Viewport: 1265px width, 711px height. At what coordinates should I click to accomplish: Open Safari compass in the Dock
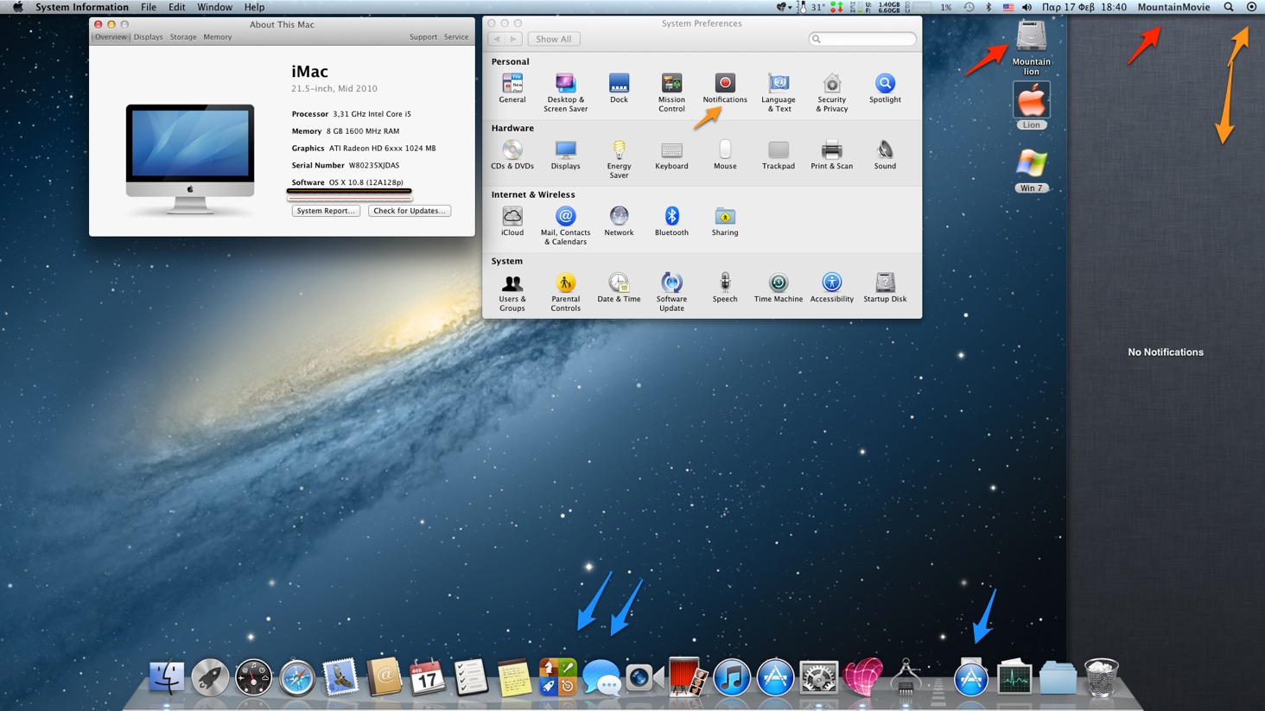pos(296,679)
